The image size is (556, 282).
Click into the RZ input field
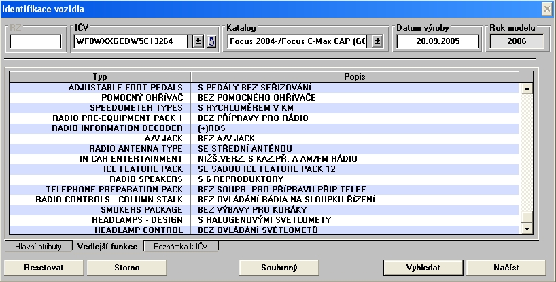point(35,41)
